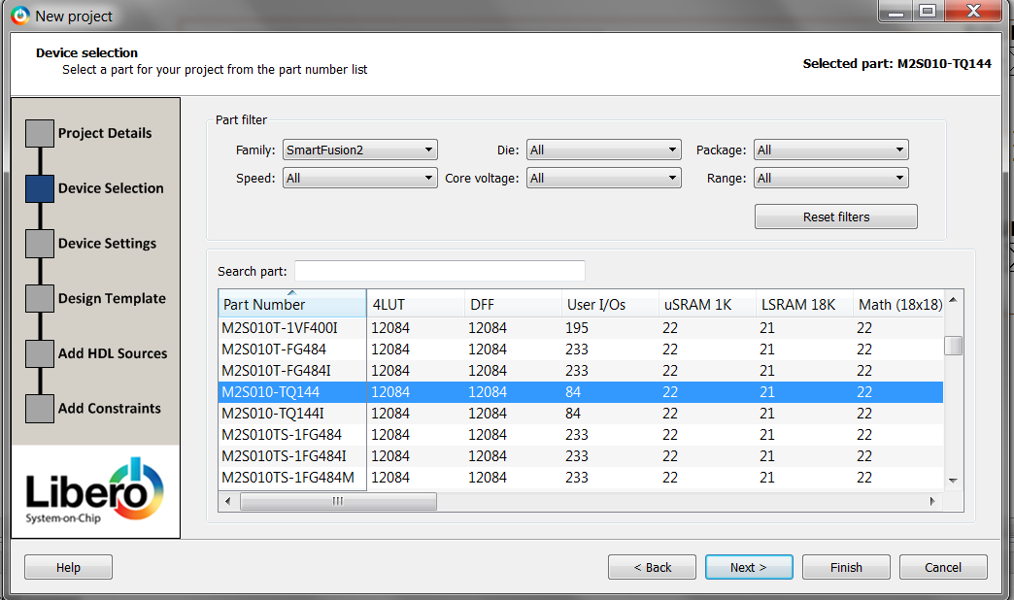This screenshot has width=1014, height=600.
Task: Click the Add HDL Sources step icon
Action: (x=40, y=353)
